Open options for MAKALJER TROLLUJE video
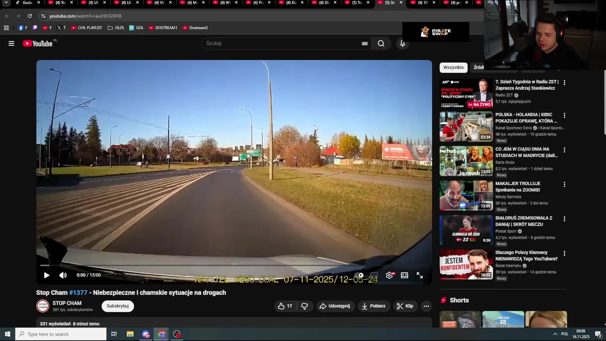This screenshot has height=341, width=606. 564,184
